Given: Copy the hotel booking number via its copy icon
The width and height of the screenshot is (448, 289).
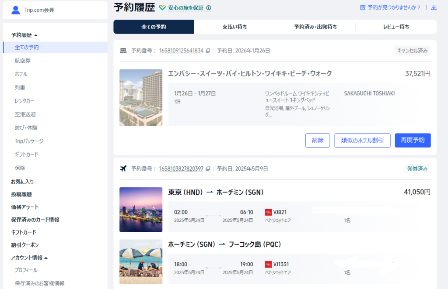Looking at the screenshot, I should coord(209,50).
